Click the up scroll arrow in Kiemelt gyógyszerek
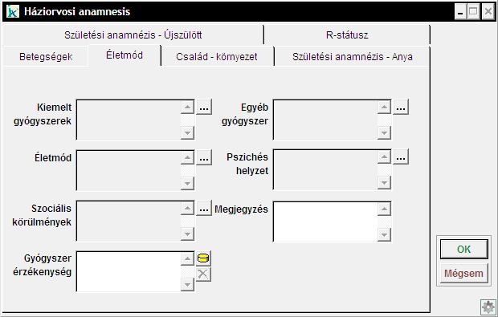 tap(187, 107)
